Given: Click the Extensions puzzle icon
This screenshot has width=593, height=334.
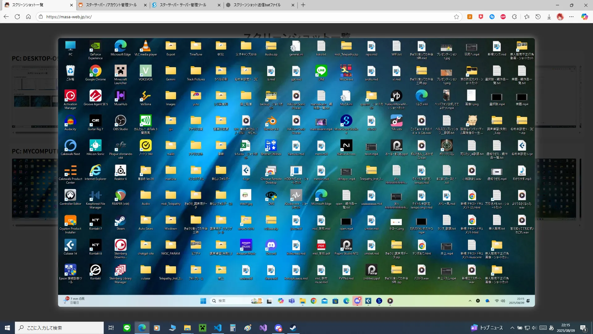Looking at the screenshot, I should tap(514, 17).
